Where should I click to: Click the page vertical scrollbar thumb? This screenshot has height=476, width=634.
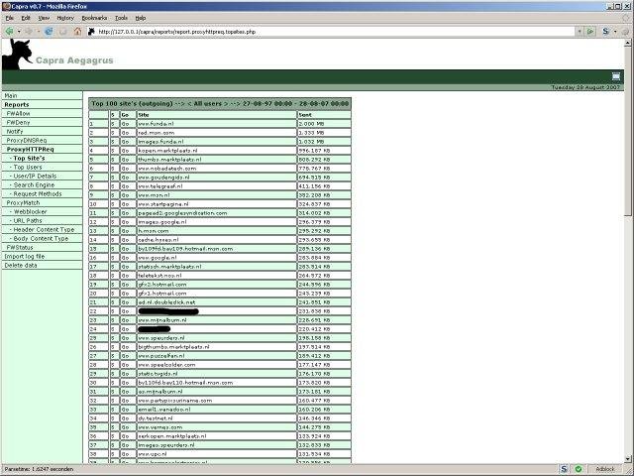627,131
